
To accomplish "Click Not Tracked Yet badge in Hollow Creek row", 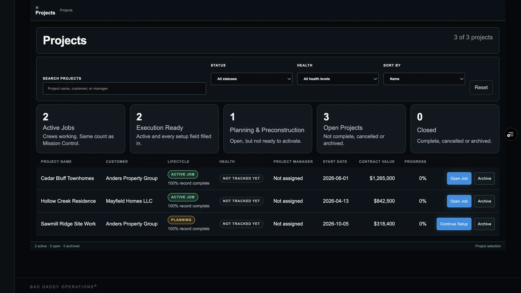I will pyautogui.click(x=241, y=201).
